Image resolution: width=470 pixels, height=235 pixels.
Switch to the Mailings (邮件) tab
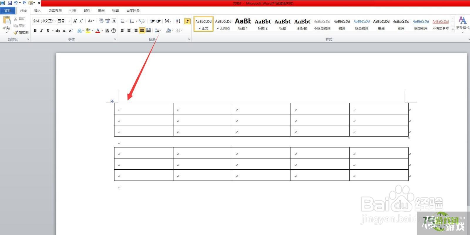point(87,11)
